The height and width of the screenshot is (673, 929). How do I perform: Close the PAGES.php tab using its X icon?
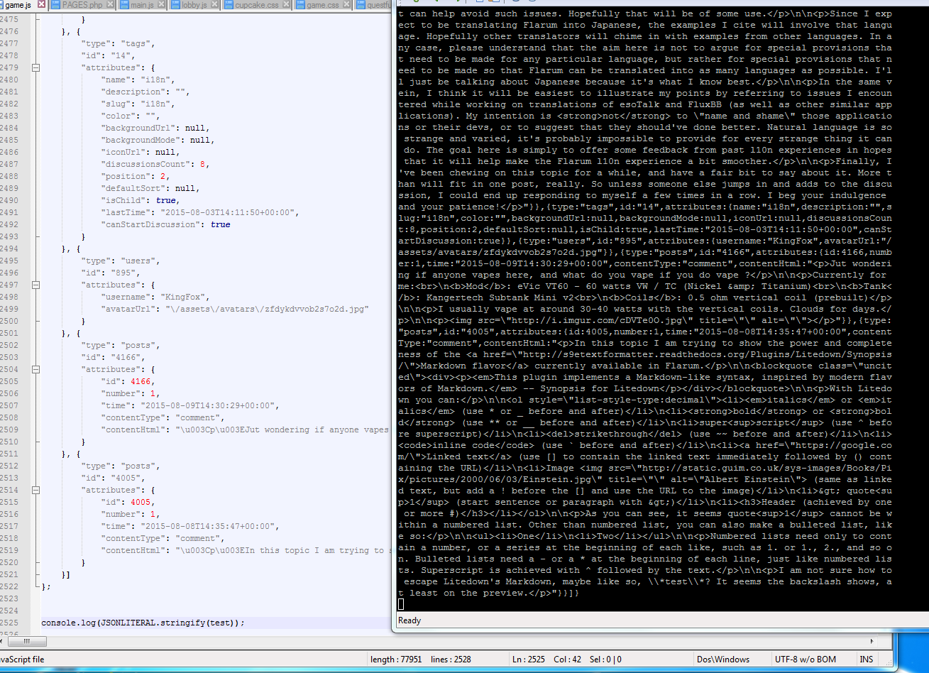[x=110, y=4]
